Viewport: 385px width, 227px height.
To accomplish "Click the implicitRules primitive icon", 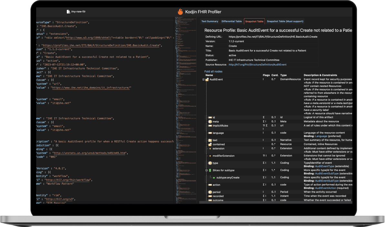I will click(210, 126).
